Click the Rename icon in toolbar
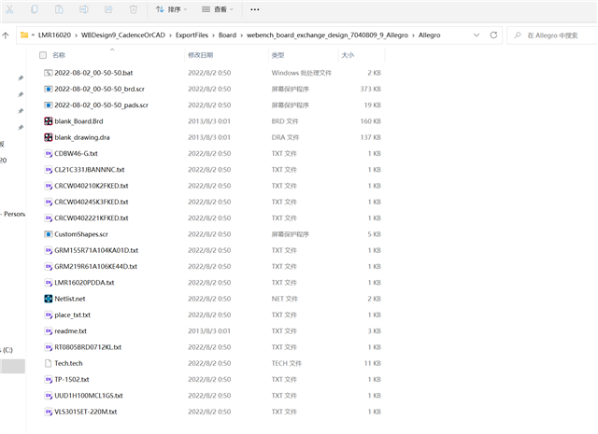The width and height of the screenshot is (598, 434). (x=84, y=9)
